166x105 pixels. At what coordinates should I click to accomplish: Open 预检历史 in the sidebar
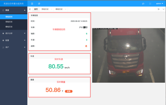(x=14, y=22)
